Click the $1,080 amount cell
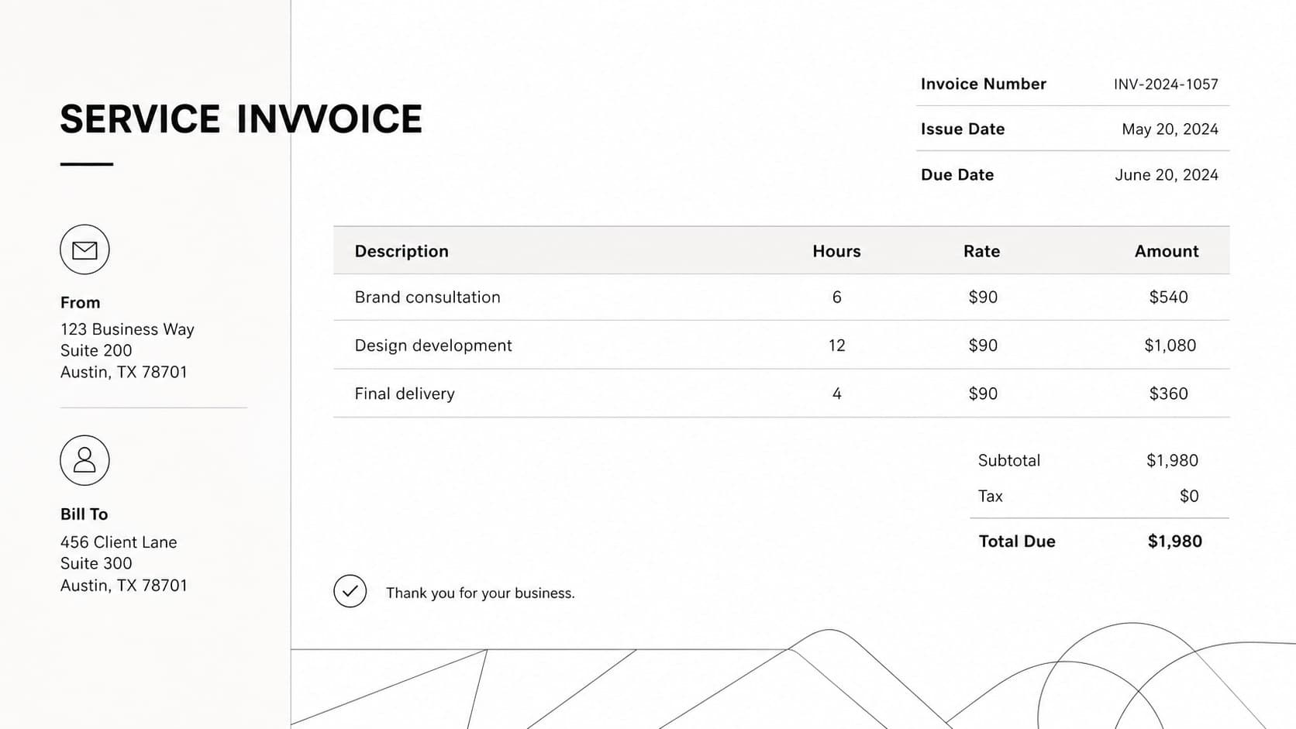 pyautogui.click(x=1170, y=346)
